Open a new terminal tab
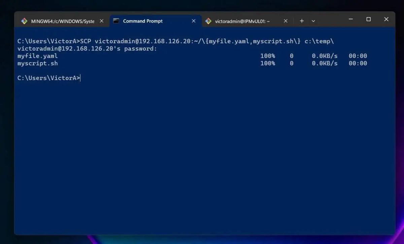Image resolution: width=404 pixels, height=244 pixels. [x=302, y=21]
